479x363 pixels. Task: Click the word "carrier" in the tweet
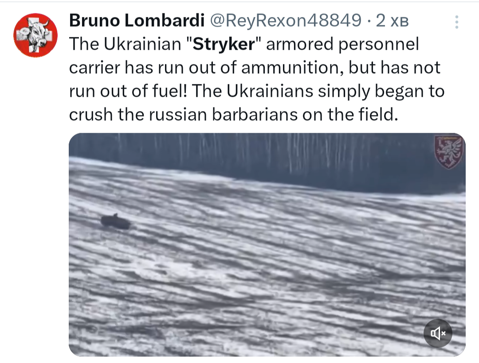pos(94,68)
